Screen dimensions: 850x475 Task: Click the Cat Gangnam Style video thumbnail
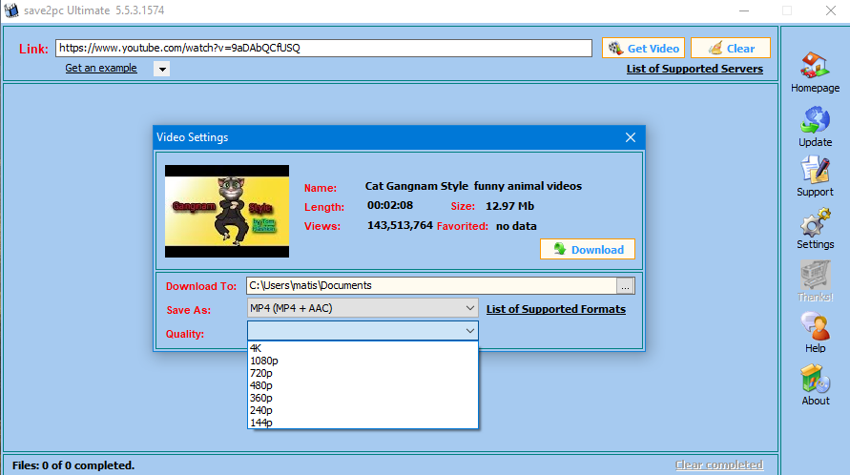[227, 211]
